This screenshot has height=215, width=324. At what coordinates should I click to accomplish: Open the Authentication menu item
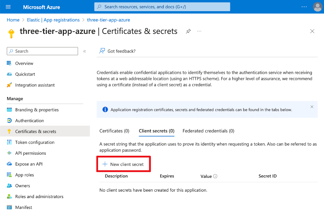click(x=29, y=121)
